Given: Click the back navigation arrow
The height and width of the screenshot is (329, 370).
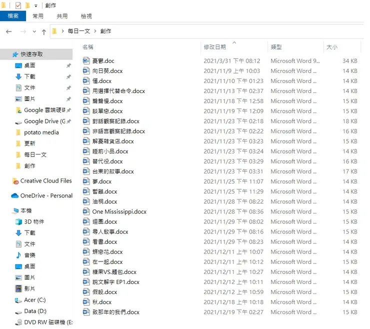Looking at the screenshot, I should point(9,31).
